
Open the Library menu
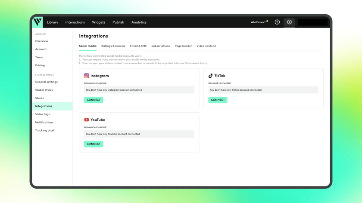coord(53,22)
